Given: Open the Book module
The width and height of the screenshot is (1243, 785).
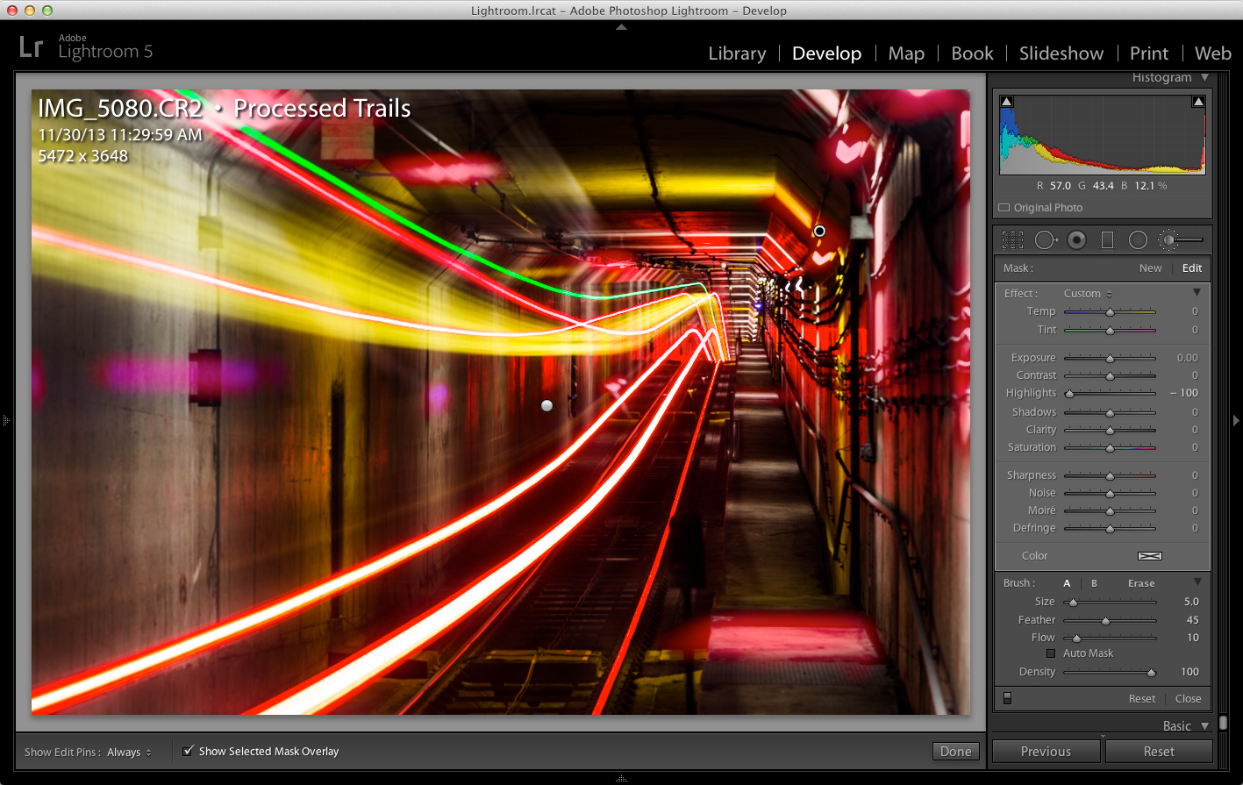Looking at the screenshot, I should tap(972, 54).
